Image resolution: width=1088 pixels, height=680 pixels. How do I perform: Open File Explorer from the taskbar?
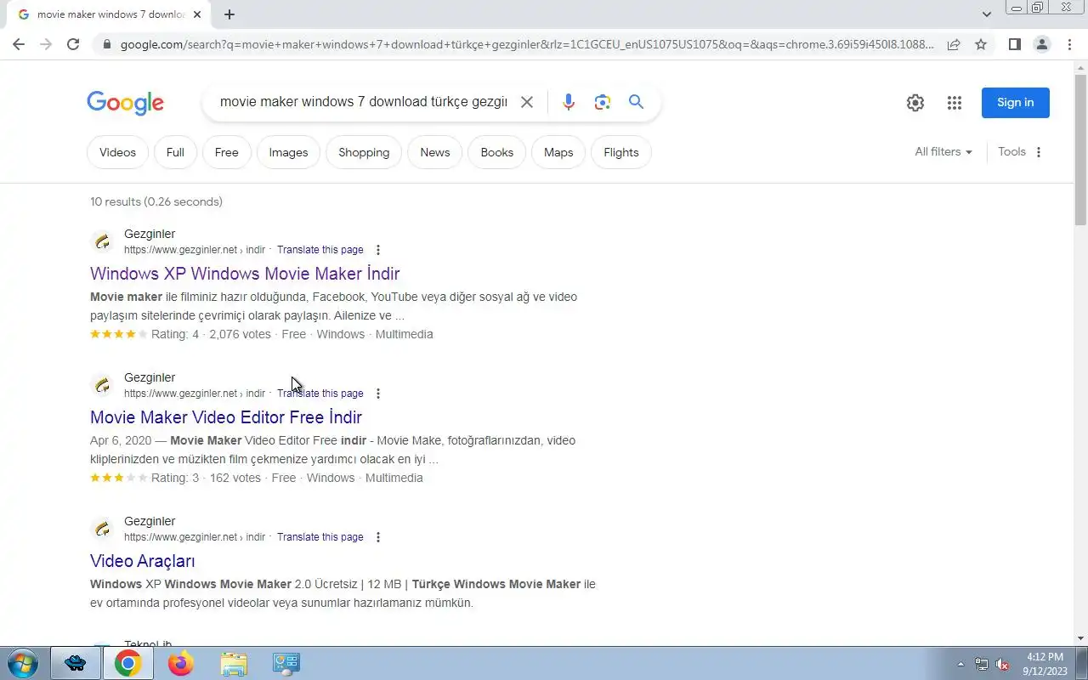tap(233, 663)
